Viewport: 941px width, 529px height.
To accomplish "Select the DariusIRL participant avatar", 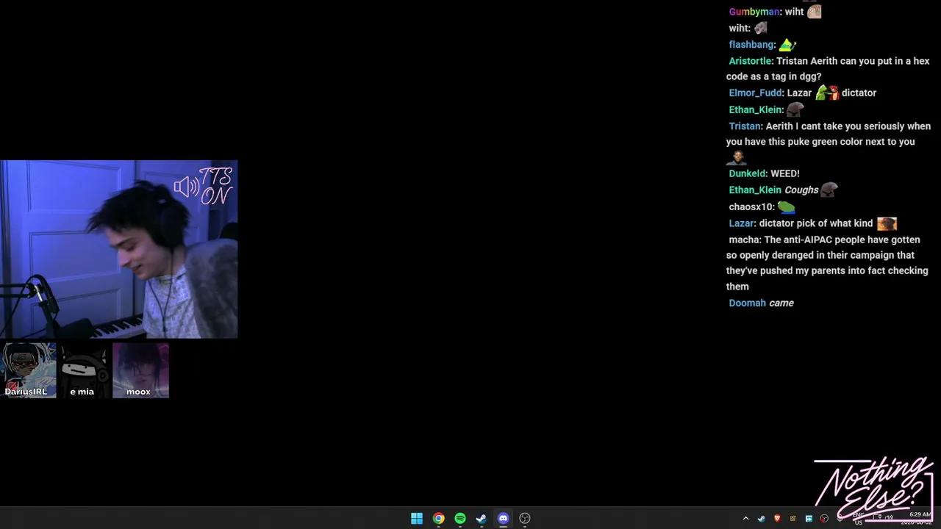I will click(29, 370).
